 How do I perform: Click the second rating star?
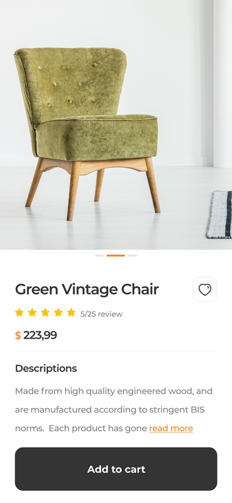(32, 312)
